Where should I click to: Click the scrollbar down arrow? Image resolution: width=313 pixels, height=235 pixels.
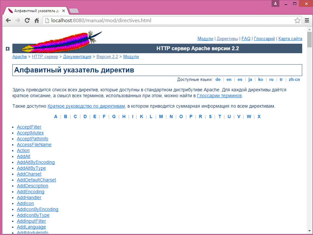(309, 231)
